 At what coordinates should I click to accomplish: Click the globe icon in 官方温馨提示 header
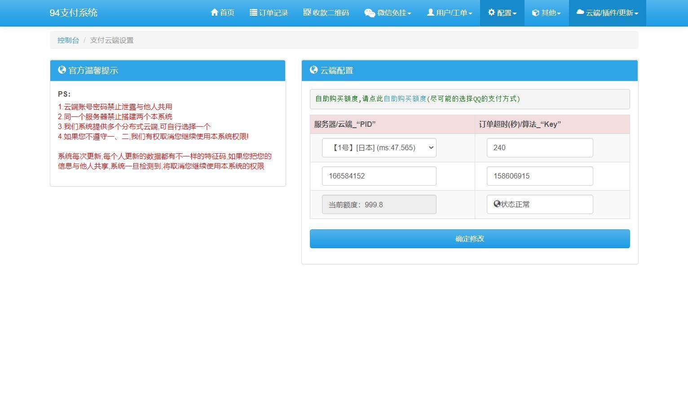[62, 70]
